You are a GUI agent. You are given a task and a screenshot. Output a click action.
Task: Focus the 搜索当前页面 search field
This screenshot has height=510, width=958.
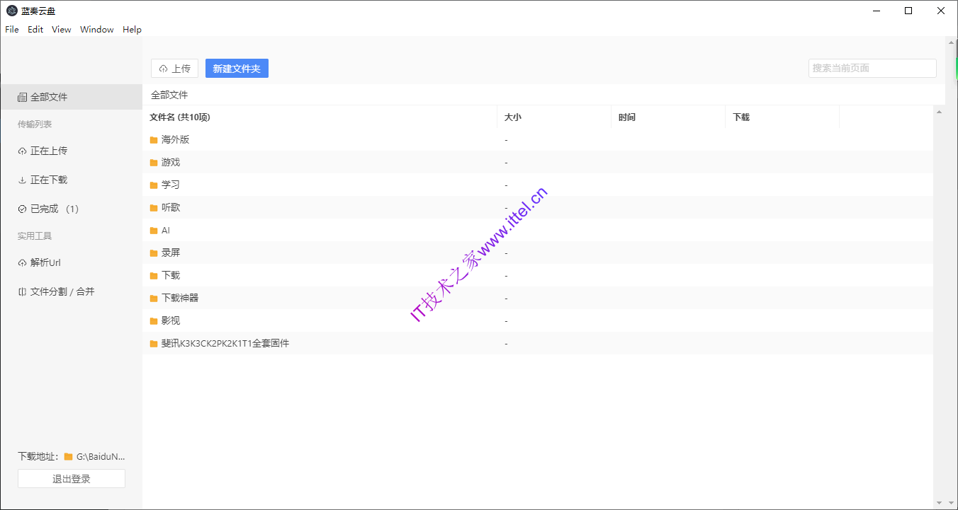coord(872,69)
